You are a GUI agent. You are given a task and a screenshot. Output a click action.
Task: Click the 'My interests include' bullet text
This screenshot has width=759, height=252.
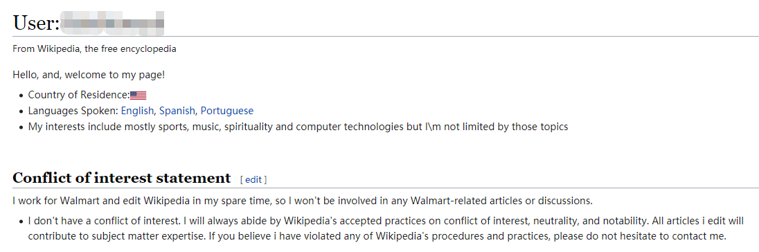click(298, 127)
